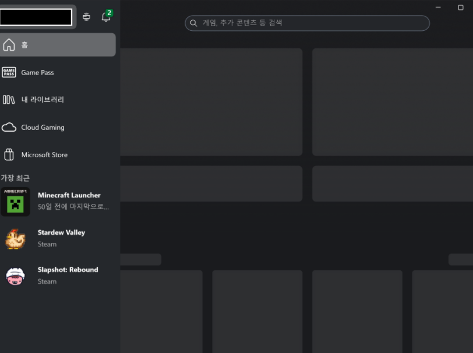This screenshot has width=473, height=353.
Task: Click the Microsoft Store bag icon
Action: coord(9,154)
